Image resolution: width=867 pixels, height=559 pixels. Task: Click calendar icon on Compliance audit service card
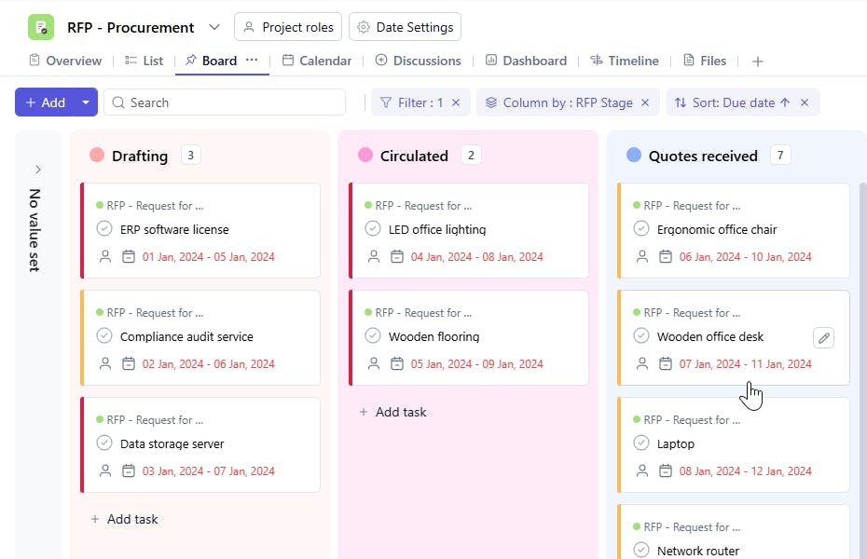point(129,364)
